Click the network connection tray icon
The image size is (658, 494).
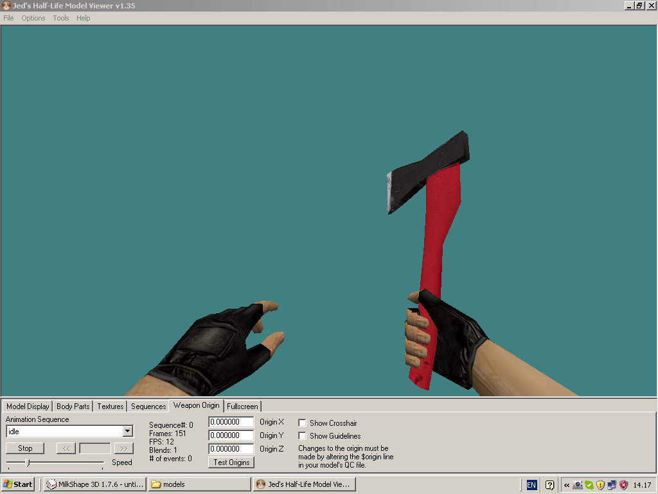point(612,485)
